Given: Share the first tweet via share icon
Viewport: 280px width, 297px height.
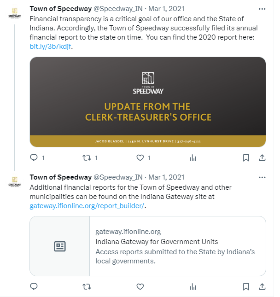Looking at the screenshot, I should tap(262, 157).
